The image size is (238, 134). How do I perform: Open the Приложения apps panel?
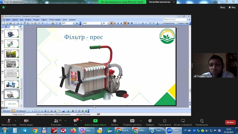(164, 121)
